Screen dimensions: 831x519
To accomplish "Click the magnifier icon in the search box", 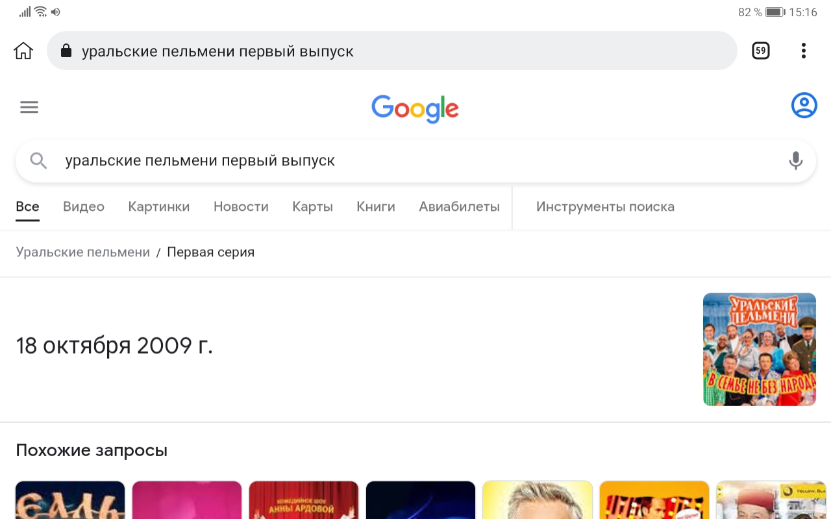I will point(38,161).
